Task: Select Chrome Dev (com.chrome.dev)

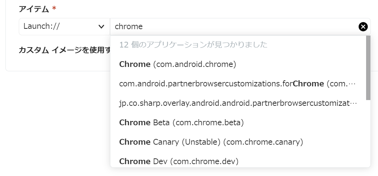Action: point(179,162)
